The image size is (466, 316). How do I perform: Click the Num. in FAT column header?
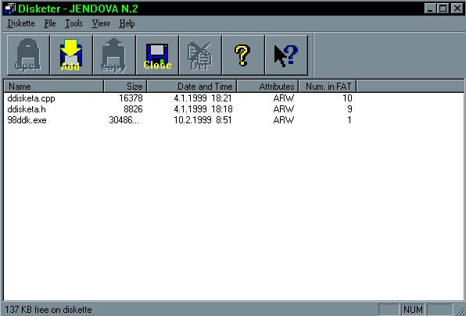(x=327, y=87)
